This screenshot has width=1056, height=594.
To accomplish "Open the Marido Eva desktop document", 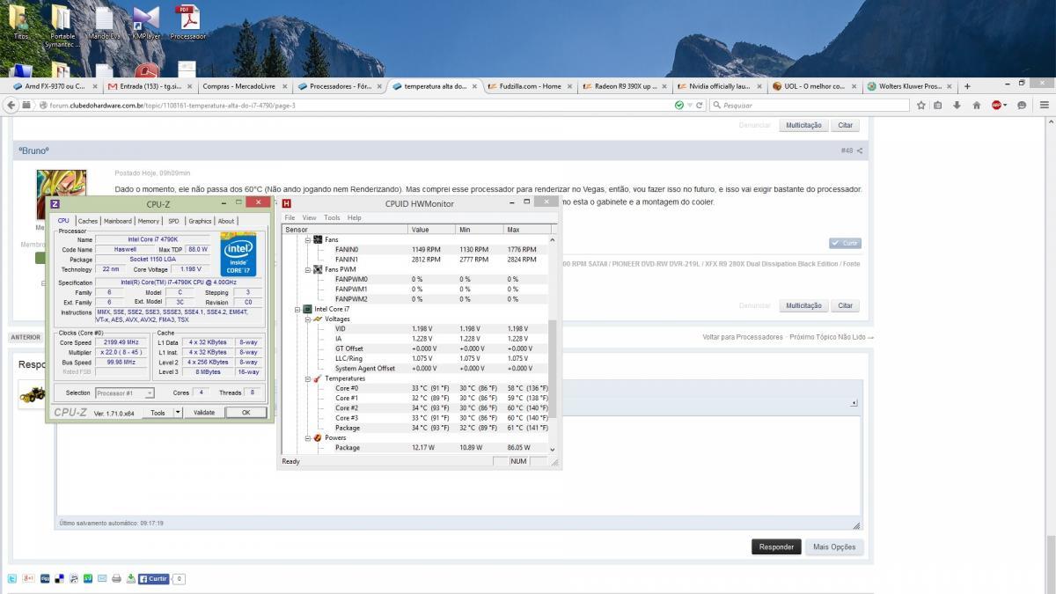I will 104,23.
